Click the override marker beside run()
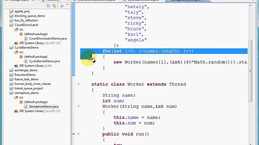259x145 pixels. click(x=74, y=134)
